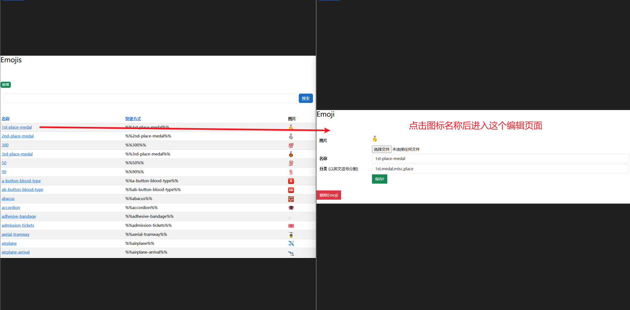
Task: Click the red 300 emoji image
Action: tap(291, 145)
